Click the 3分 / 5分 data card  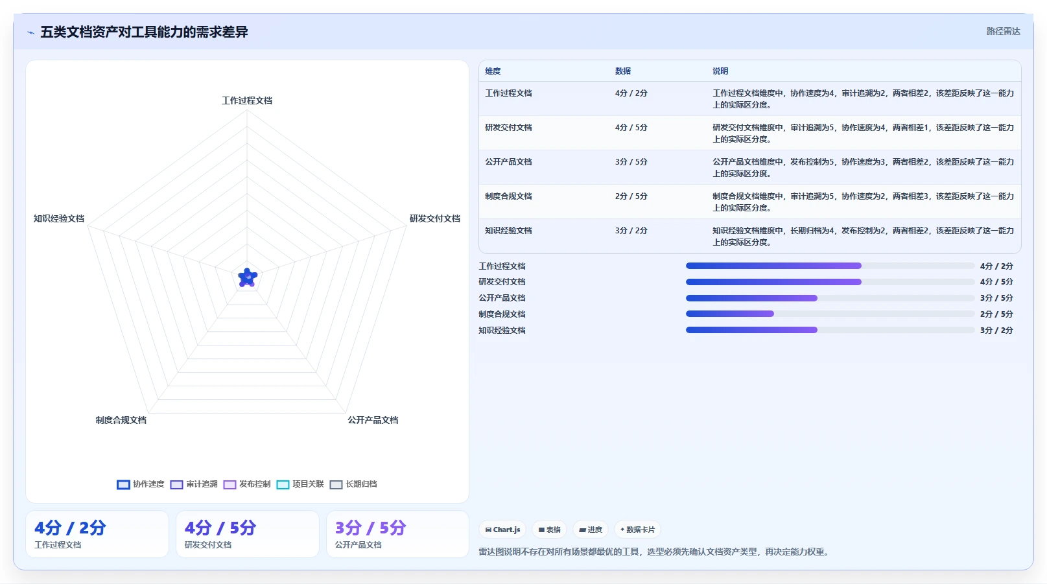pos(397,534)
